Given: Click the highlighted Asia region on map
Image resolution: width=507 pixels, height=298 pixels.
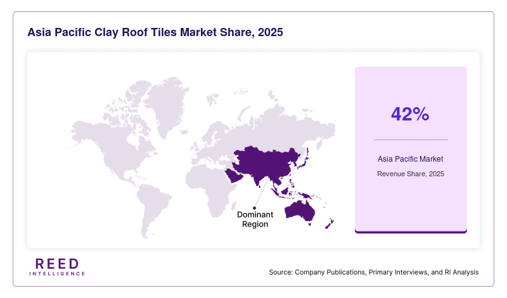Looking at the screenshot, I should tap(268, 164).
